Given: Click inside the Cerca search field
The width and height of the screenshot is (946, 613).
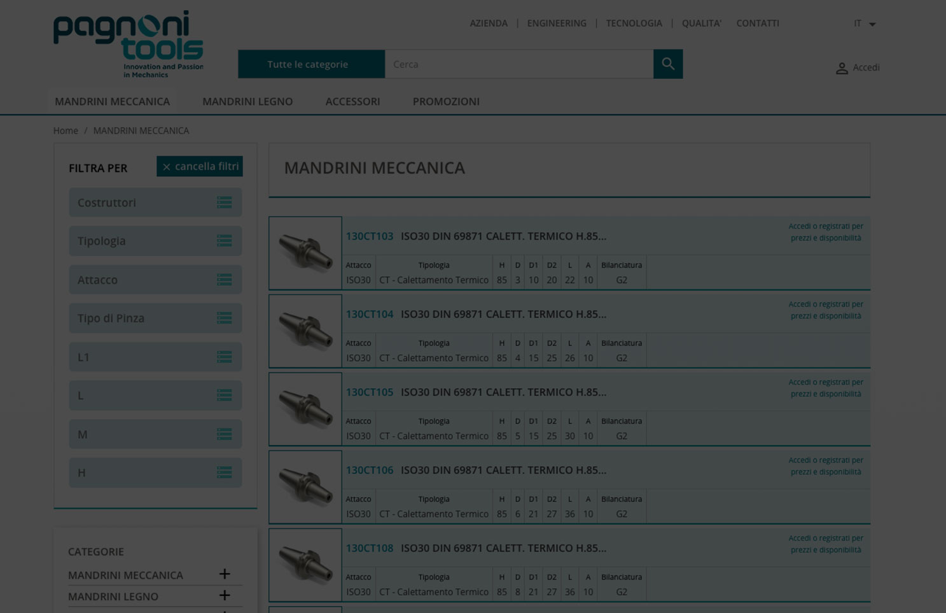Looking at the screenshot, I should pos(518,64).
